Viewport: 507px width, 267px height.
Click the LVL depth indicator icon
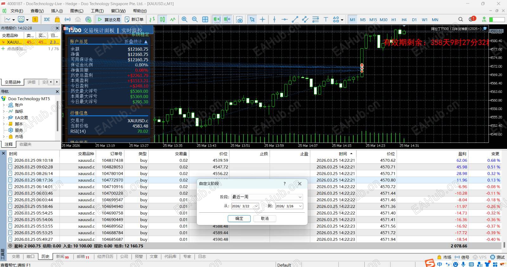(x=484, y=20)
